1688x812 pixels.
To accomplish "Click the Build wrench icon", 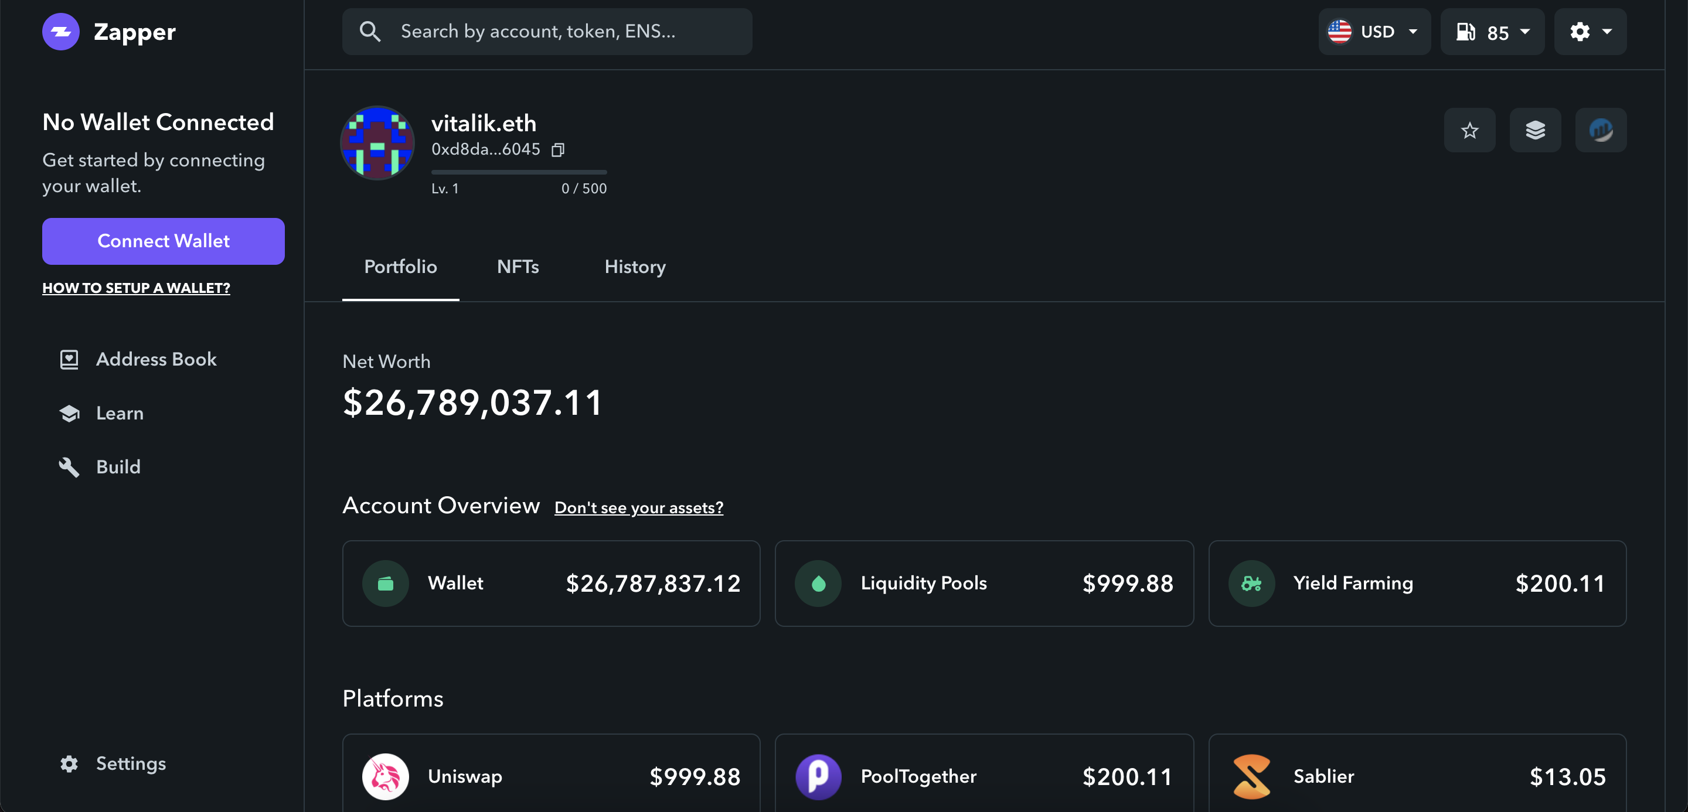I will 70,467.
